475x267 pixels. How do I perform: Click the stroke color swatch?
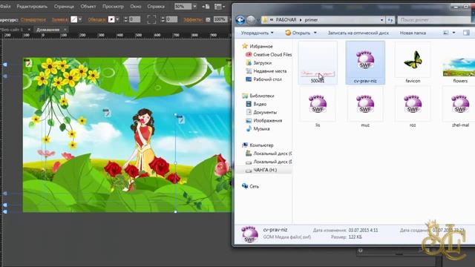click(111, 19)
